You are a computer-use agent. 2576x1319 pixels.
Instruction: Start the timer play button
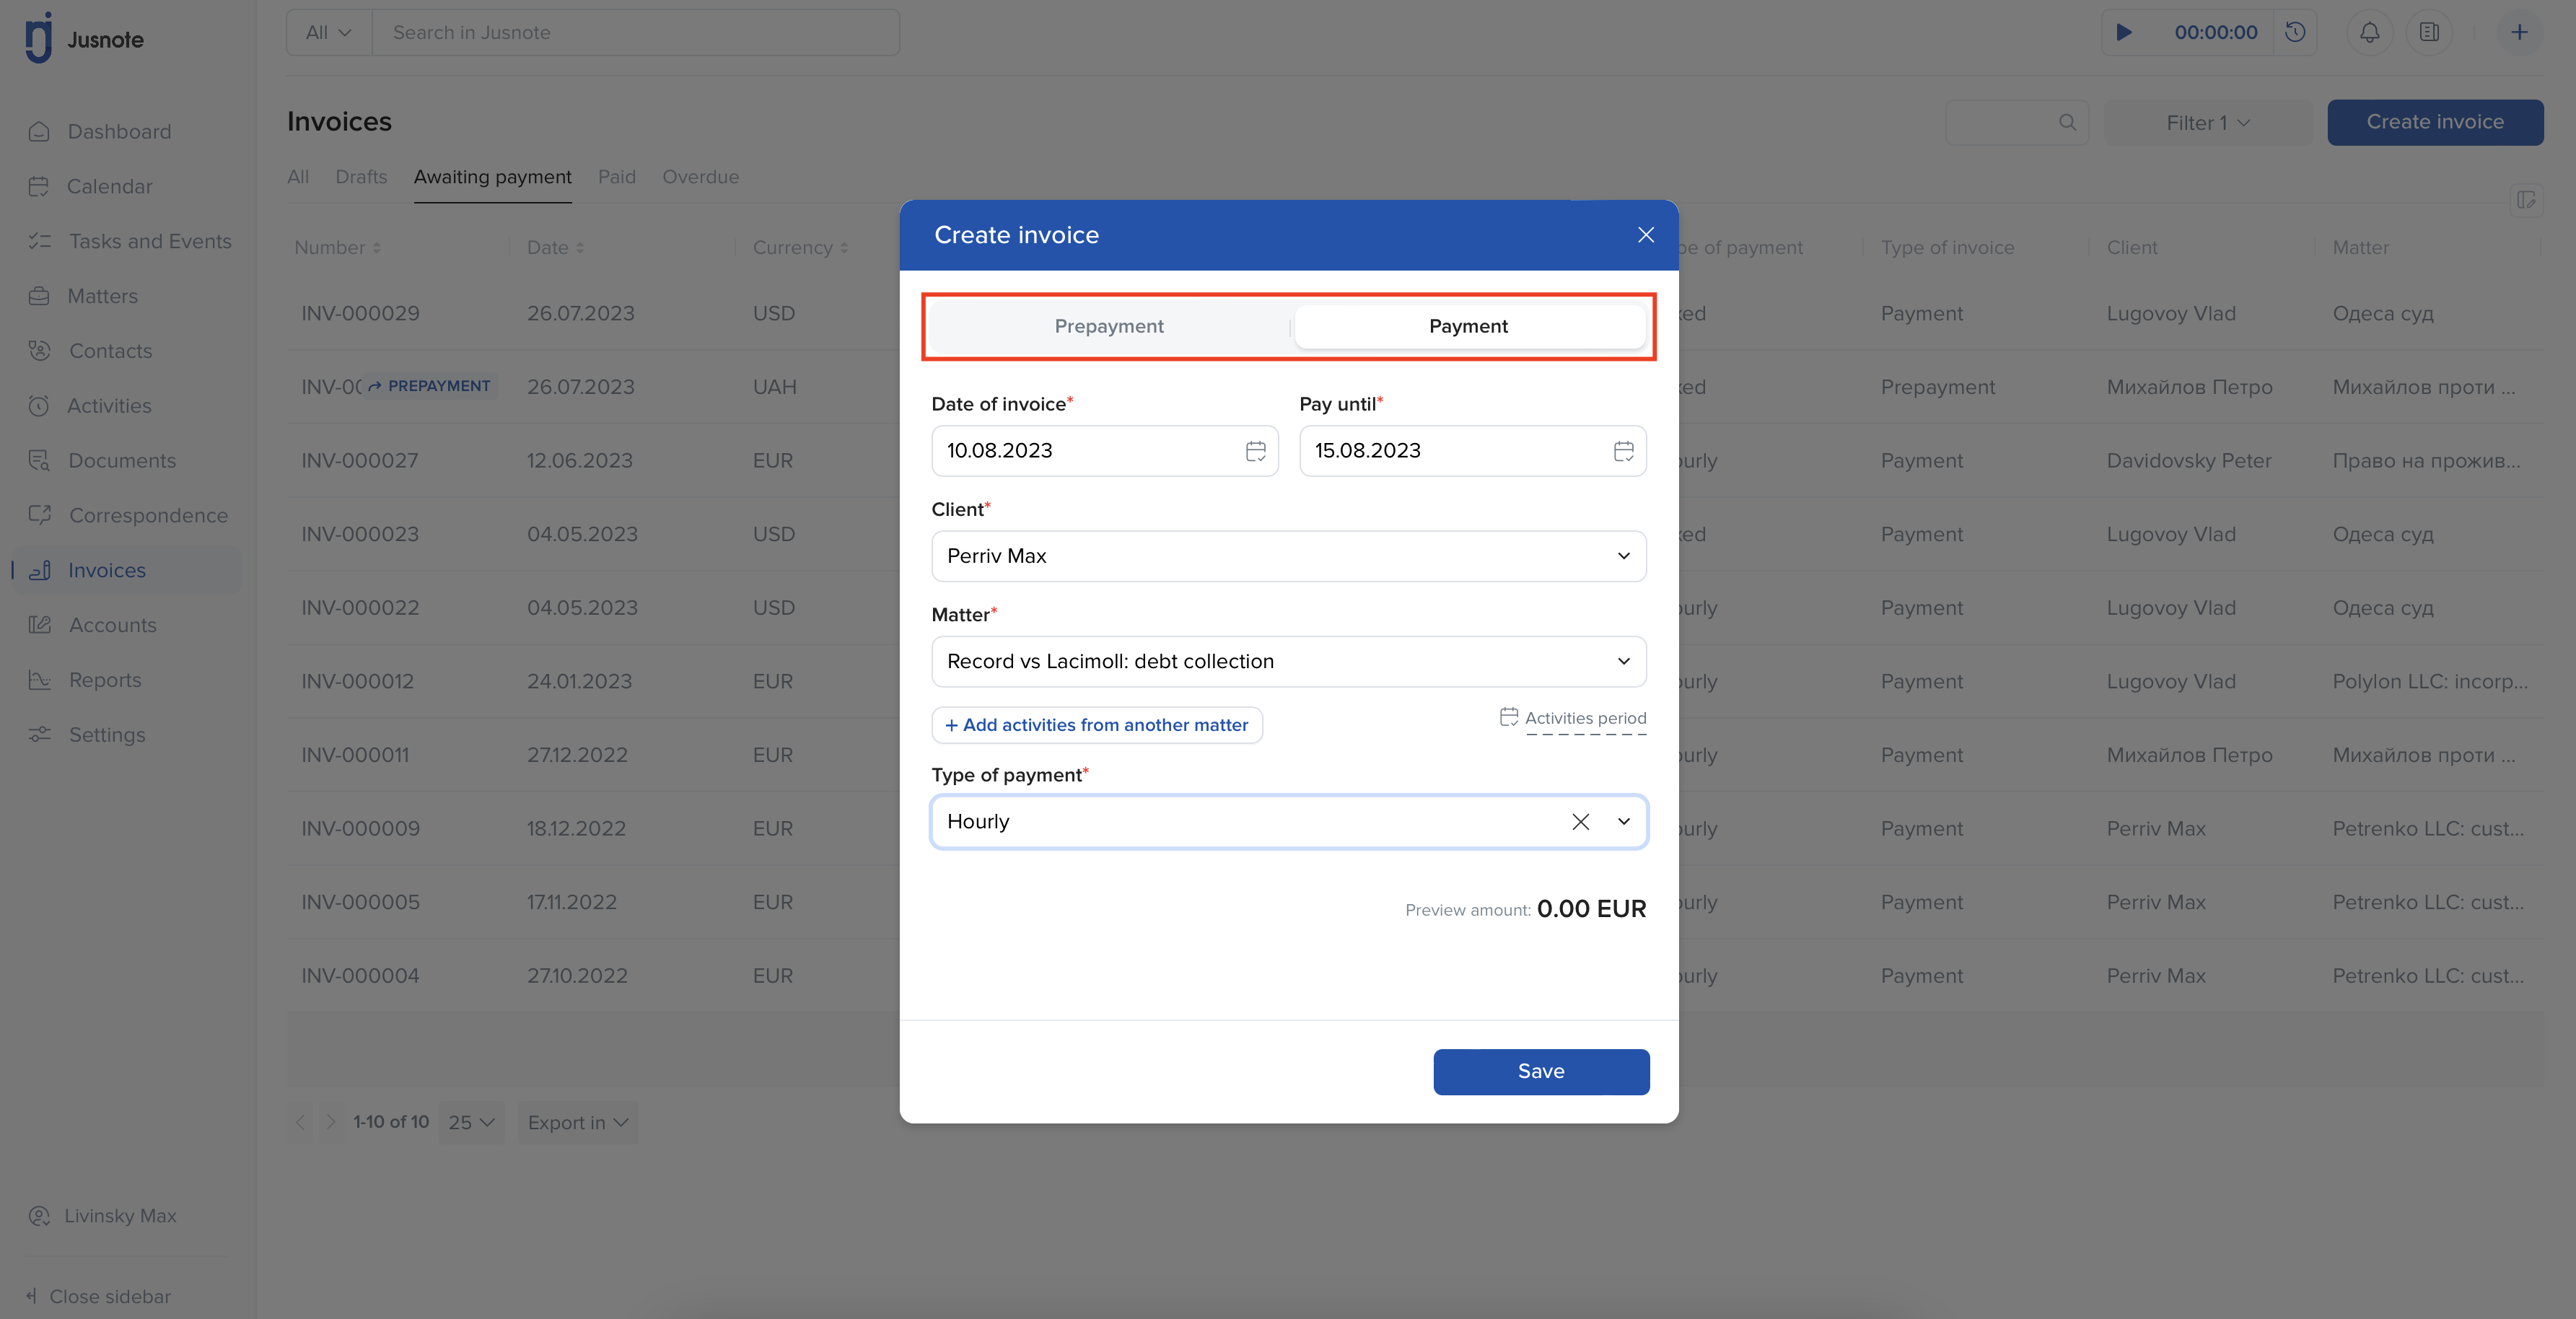tap(2124, 32)
